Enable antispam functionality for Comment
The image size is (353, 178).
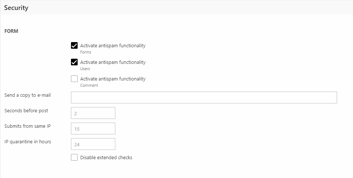pyautogui.click(x=74, y=79)
